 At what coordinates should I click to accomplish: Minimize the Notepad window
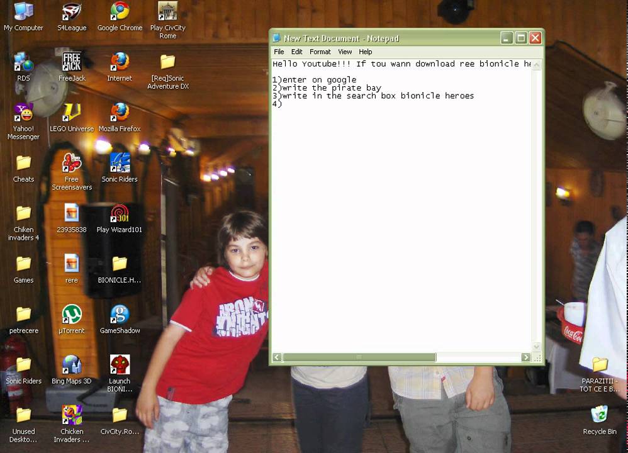click(507, 38)
